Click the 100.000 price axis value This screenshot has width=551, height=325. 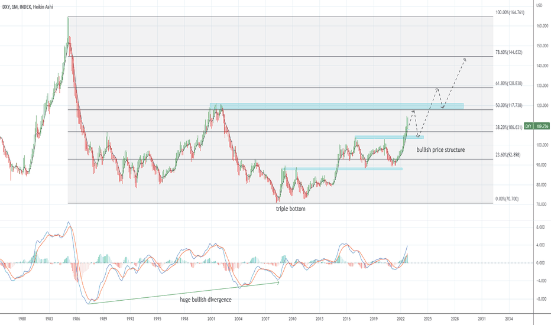(x=542, y=145)
